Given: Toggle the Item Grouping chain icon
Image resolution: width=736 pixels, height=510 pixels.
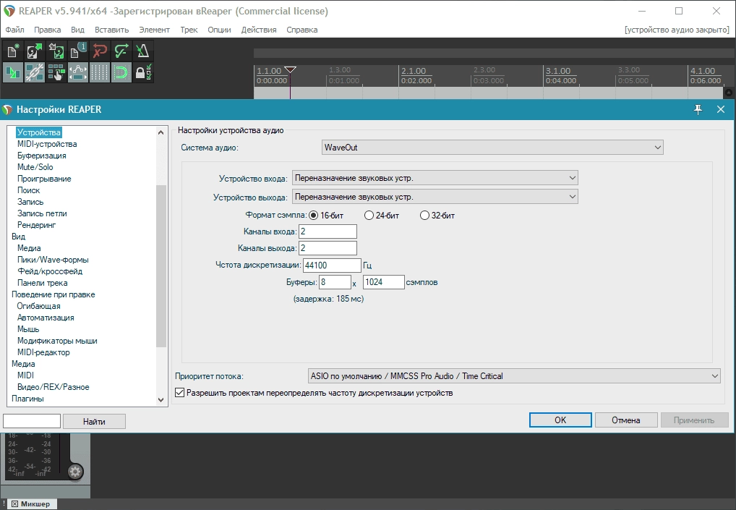Looking at the screenshot, I should (x=34, y=72).
